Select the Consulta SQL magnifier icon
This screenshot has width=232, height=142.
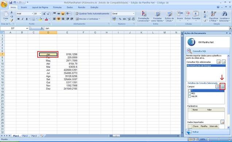(x=189, y=51)
